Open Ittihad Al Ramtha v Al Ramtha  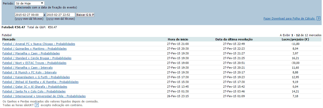40,82
